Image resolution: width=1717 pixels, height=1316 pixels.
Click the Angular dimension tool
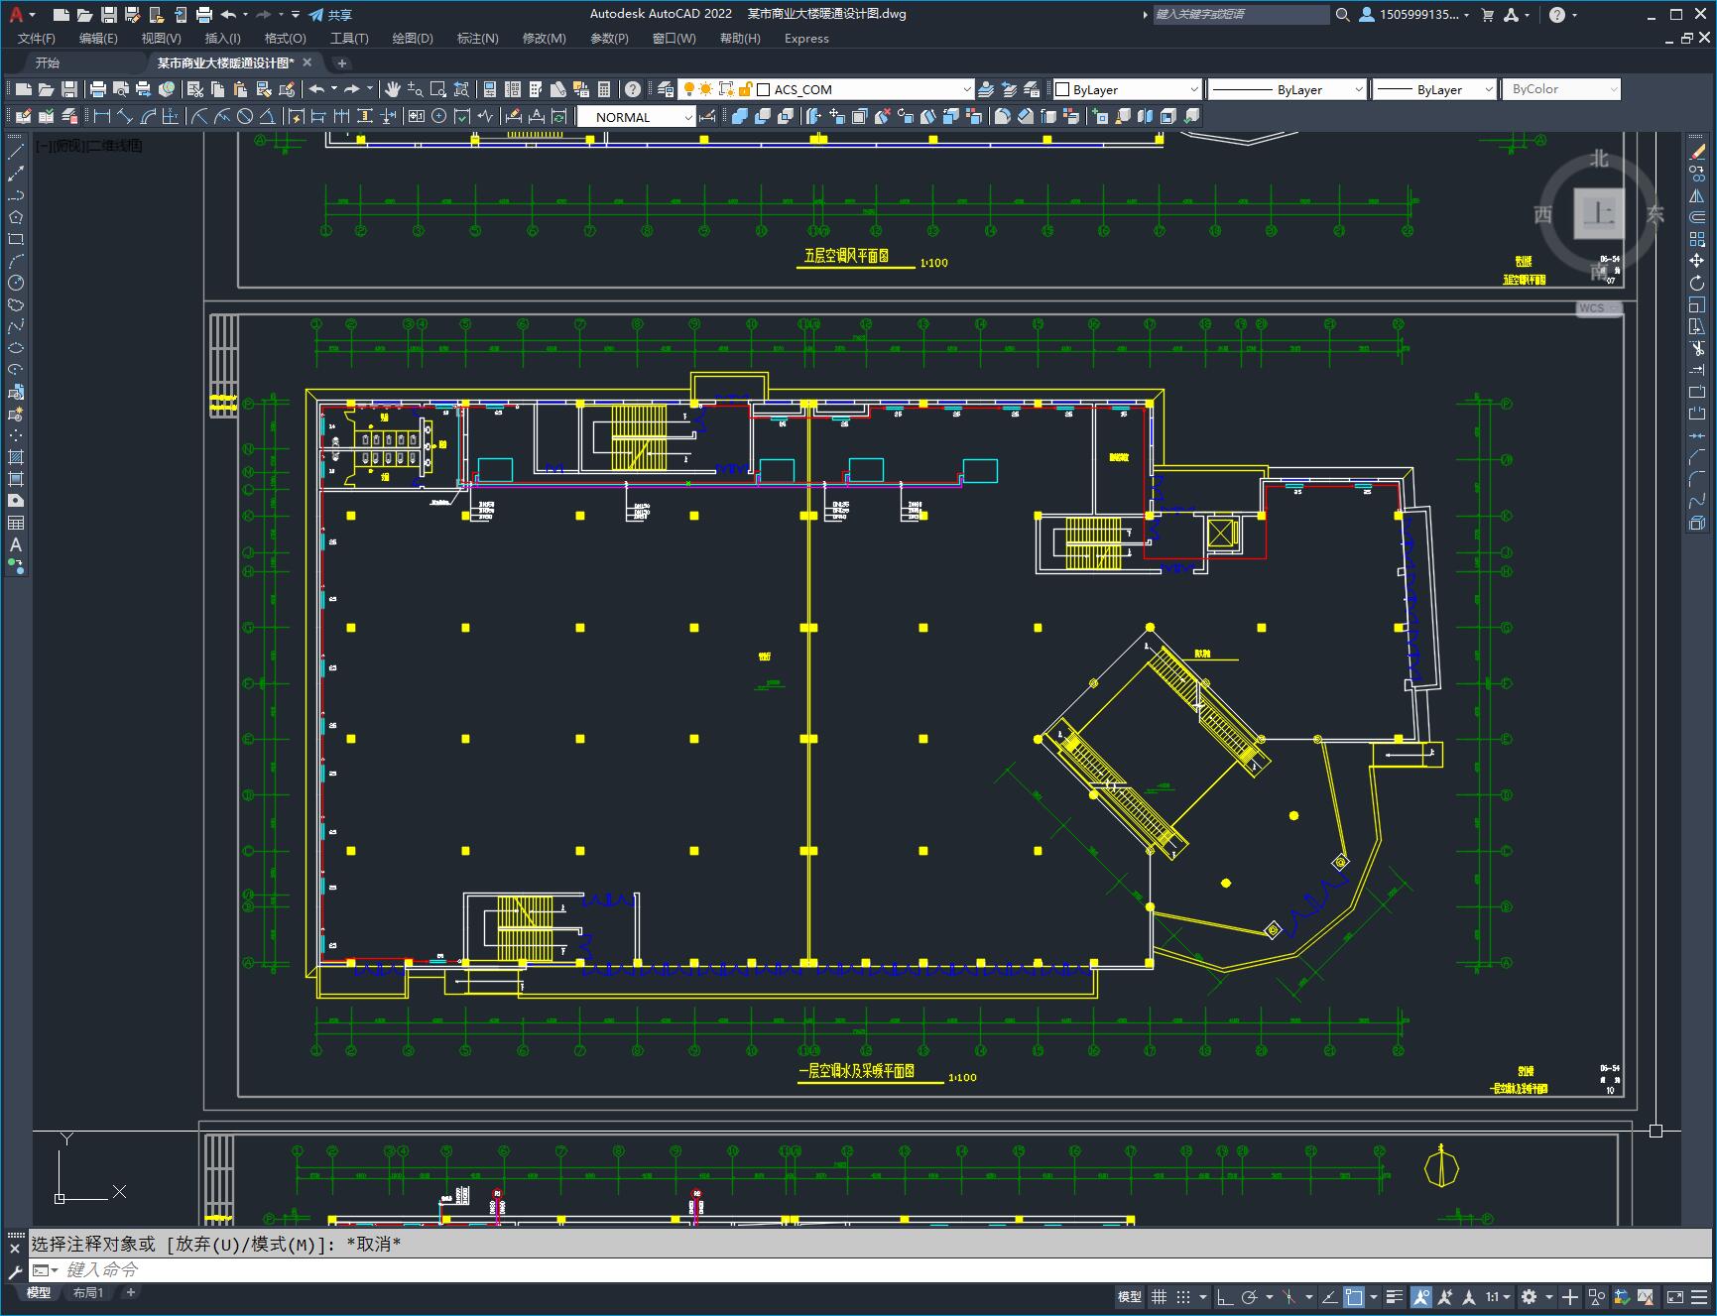(267, 116)
